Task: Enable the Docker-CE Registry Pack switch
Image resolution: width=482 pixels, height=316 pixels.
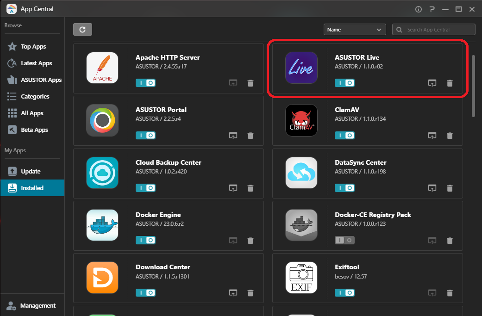Action: (344, 240)
